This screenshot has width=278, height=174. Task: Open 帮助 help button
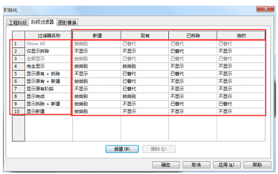click(257, 165)
